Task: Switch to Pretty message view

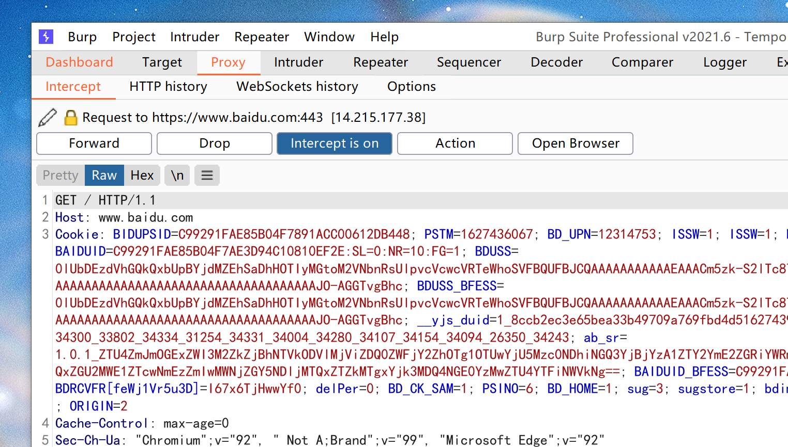Action: [x=60, y=175]
